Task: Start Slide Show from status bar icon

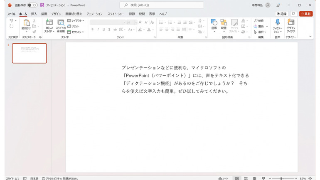Action: coord(263,178)
